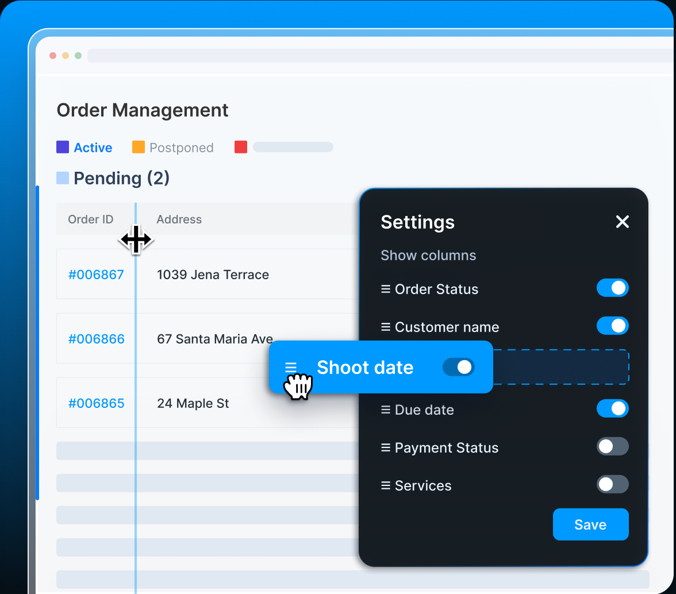Click the drag handle beside Customer name
The height and width of the screenshot is (594, 676).
coord(385,327)
